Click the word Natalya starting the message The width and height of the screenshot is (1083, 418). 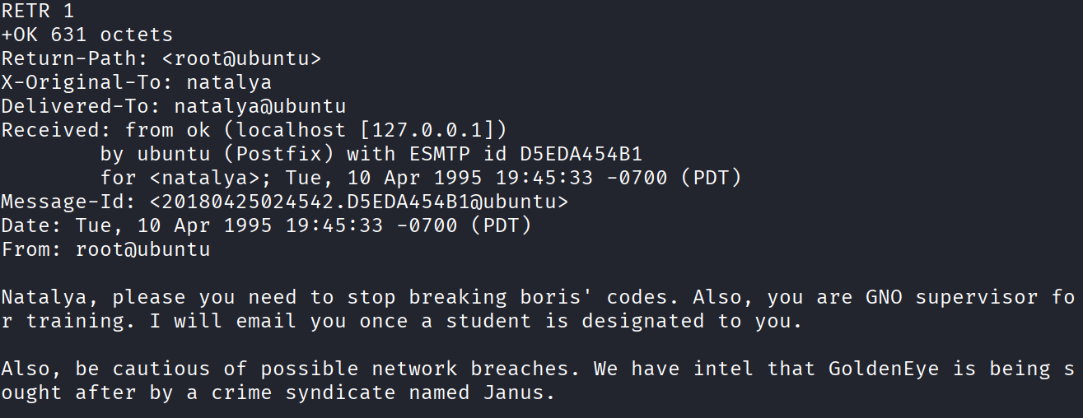coord(44,297)
